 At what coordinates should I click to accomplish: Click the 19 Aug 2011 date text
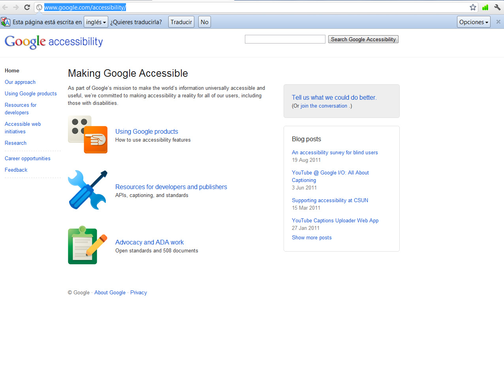click(306, 160)
